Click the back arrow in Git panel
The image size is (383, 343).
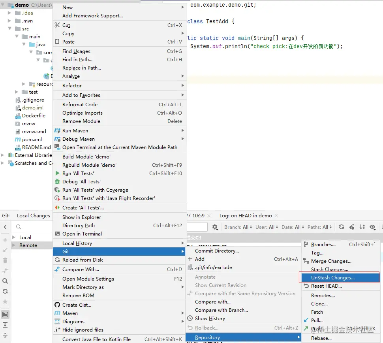click(x=5, y=227)
